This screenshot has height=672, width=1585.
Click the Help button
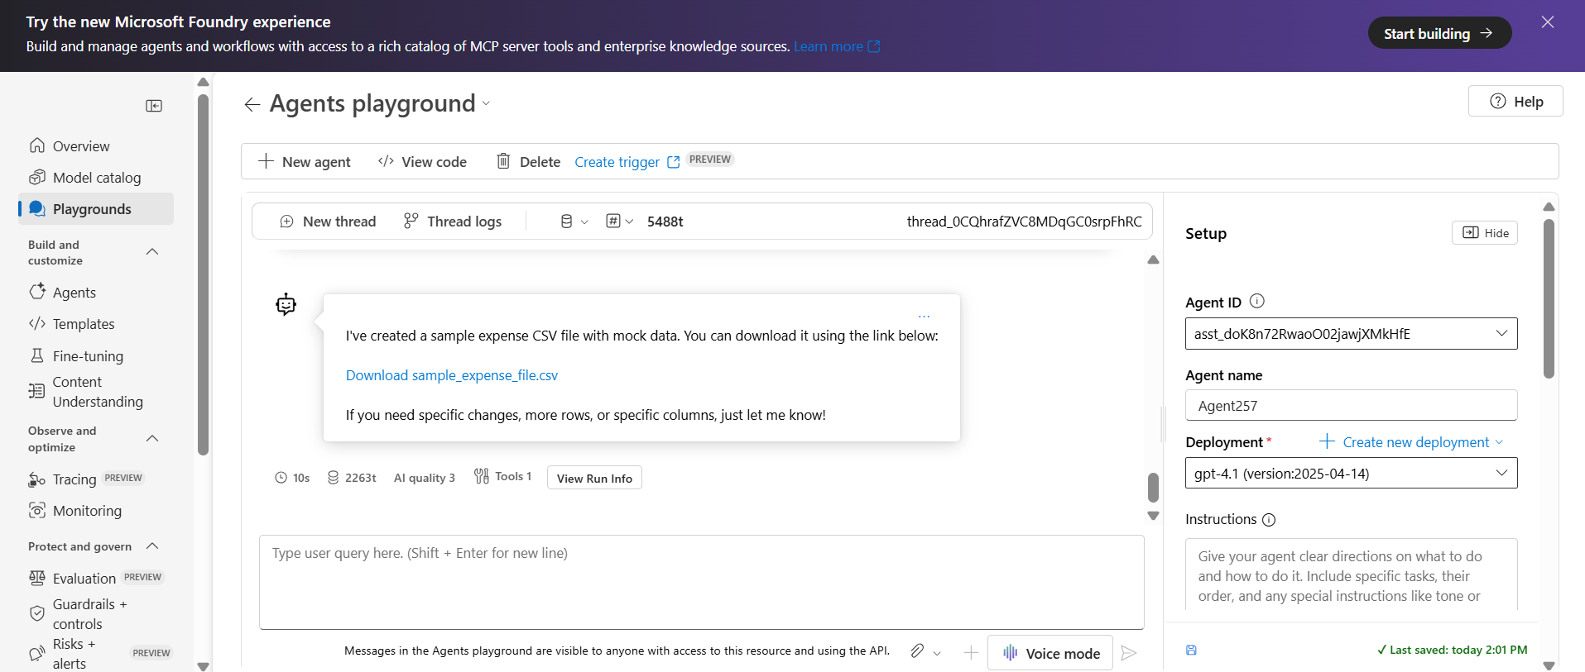pyautogui.click(x=1515, y=101)
